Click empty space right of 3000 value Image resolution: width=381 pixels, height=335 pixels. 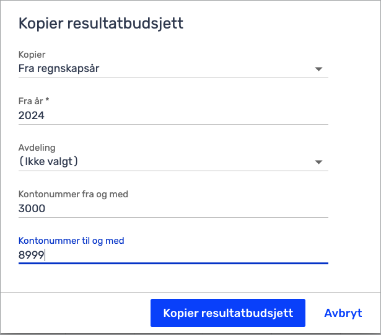(x=186, y=208)
